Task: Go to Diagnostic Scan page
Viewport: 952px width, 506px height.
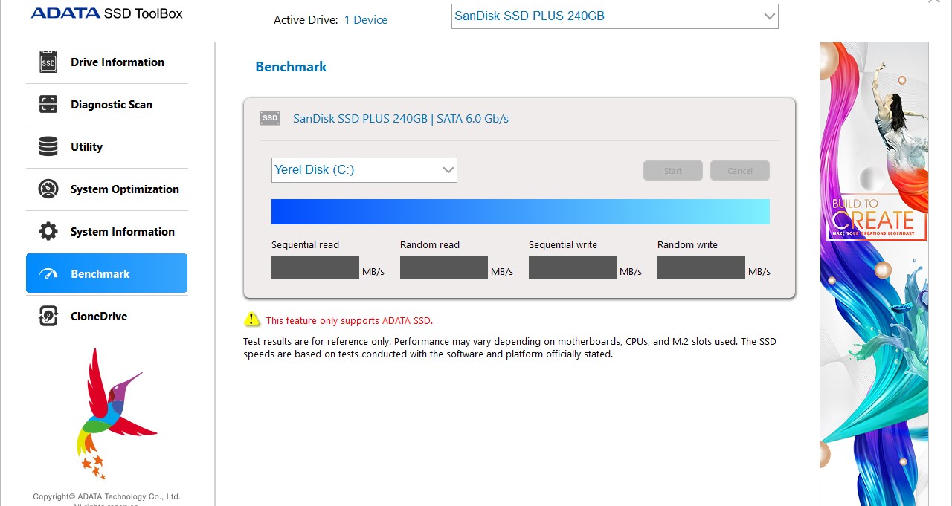Action: coord(107,105)
